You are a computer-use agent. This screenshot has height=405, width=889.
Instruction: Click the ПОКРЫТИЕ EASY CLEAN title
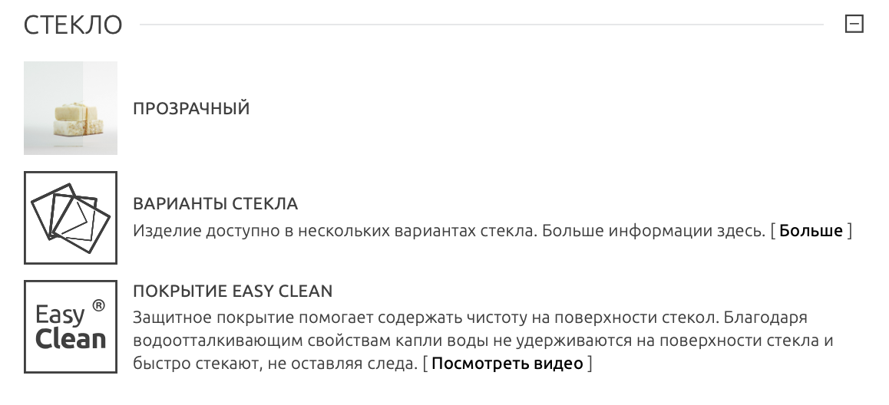click(233, 291)
